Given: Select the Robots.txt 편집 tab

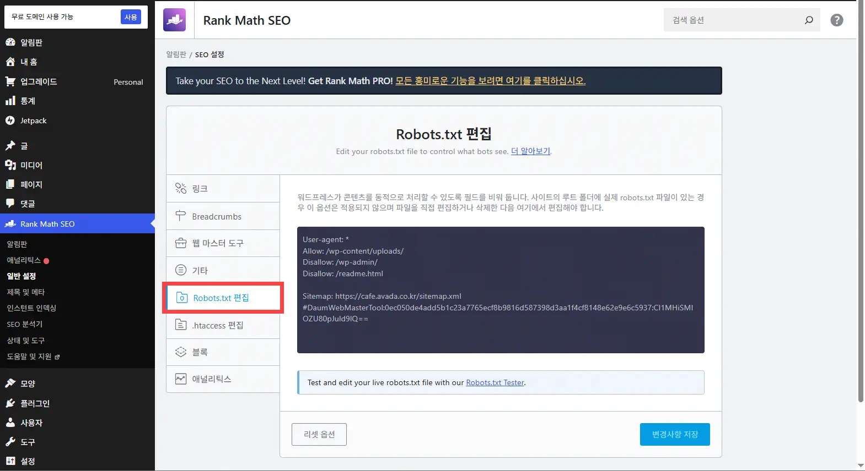Looking at the screenshot, I should (x=223, y=298).
